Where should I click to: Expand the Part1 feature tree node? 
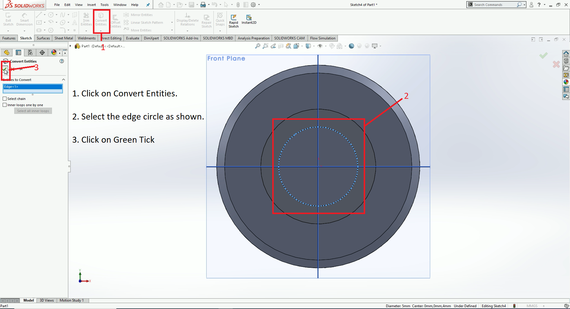coord(70,46)
